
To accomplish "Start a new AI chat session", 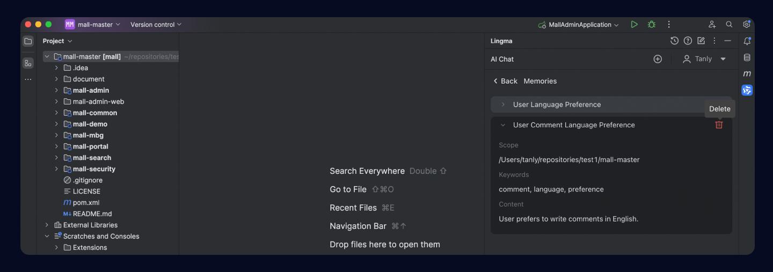I will [x=658, y=59].
